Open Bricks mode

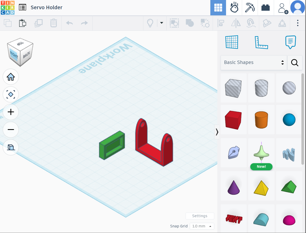pos(266,8)
